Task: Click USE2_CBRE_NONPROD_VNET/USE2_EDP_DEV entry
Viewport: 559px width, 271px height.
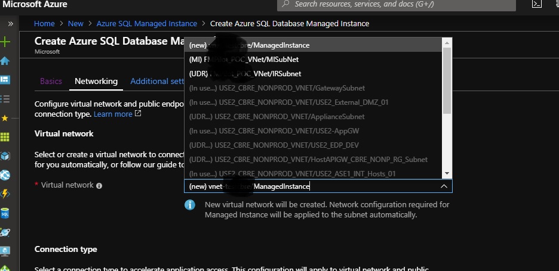Action: pyautogui.click(x=313, y=145)
